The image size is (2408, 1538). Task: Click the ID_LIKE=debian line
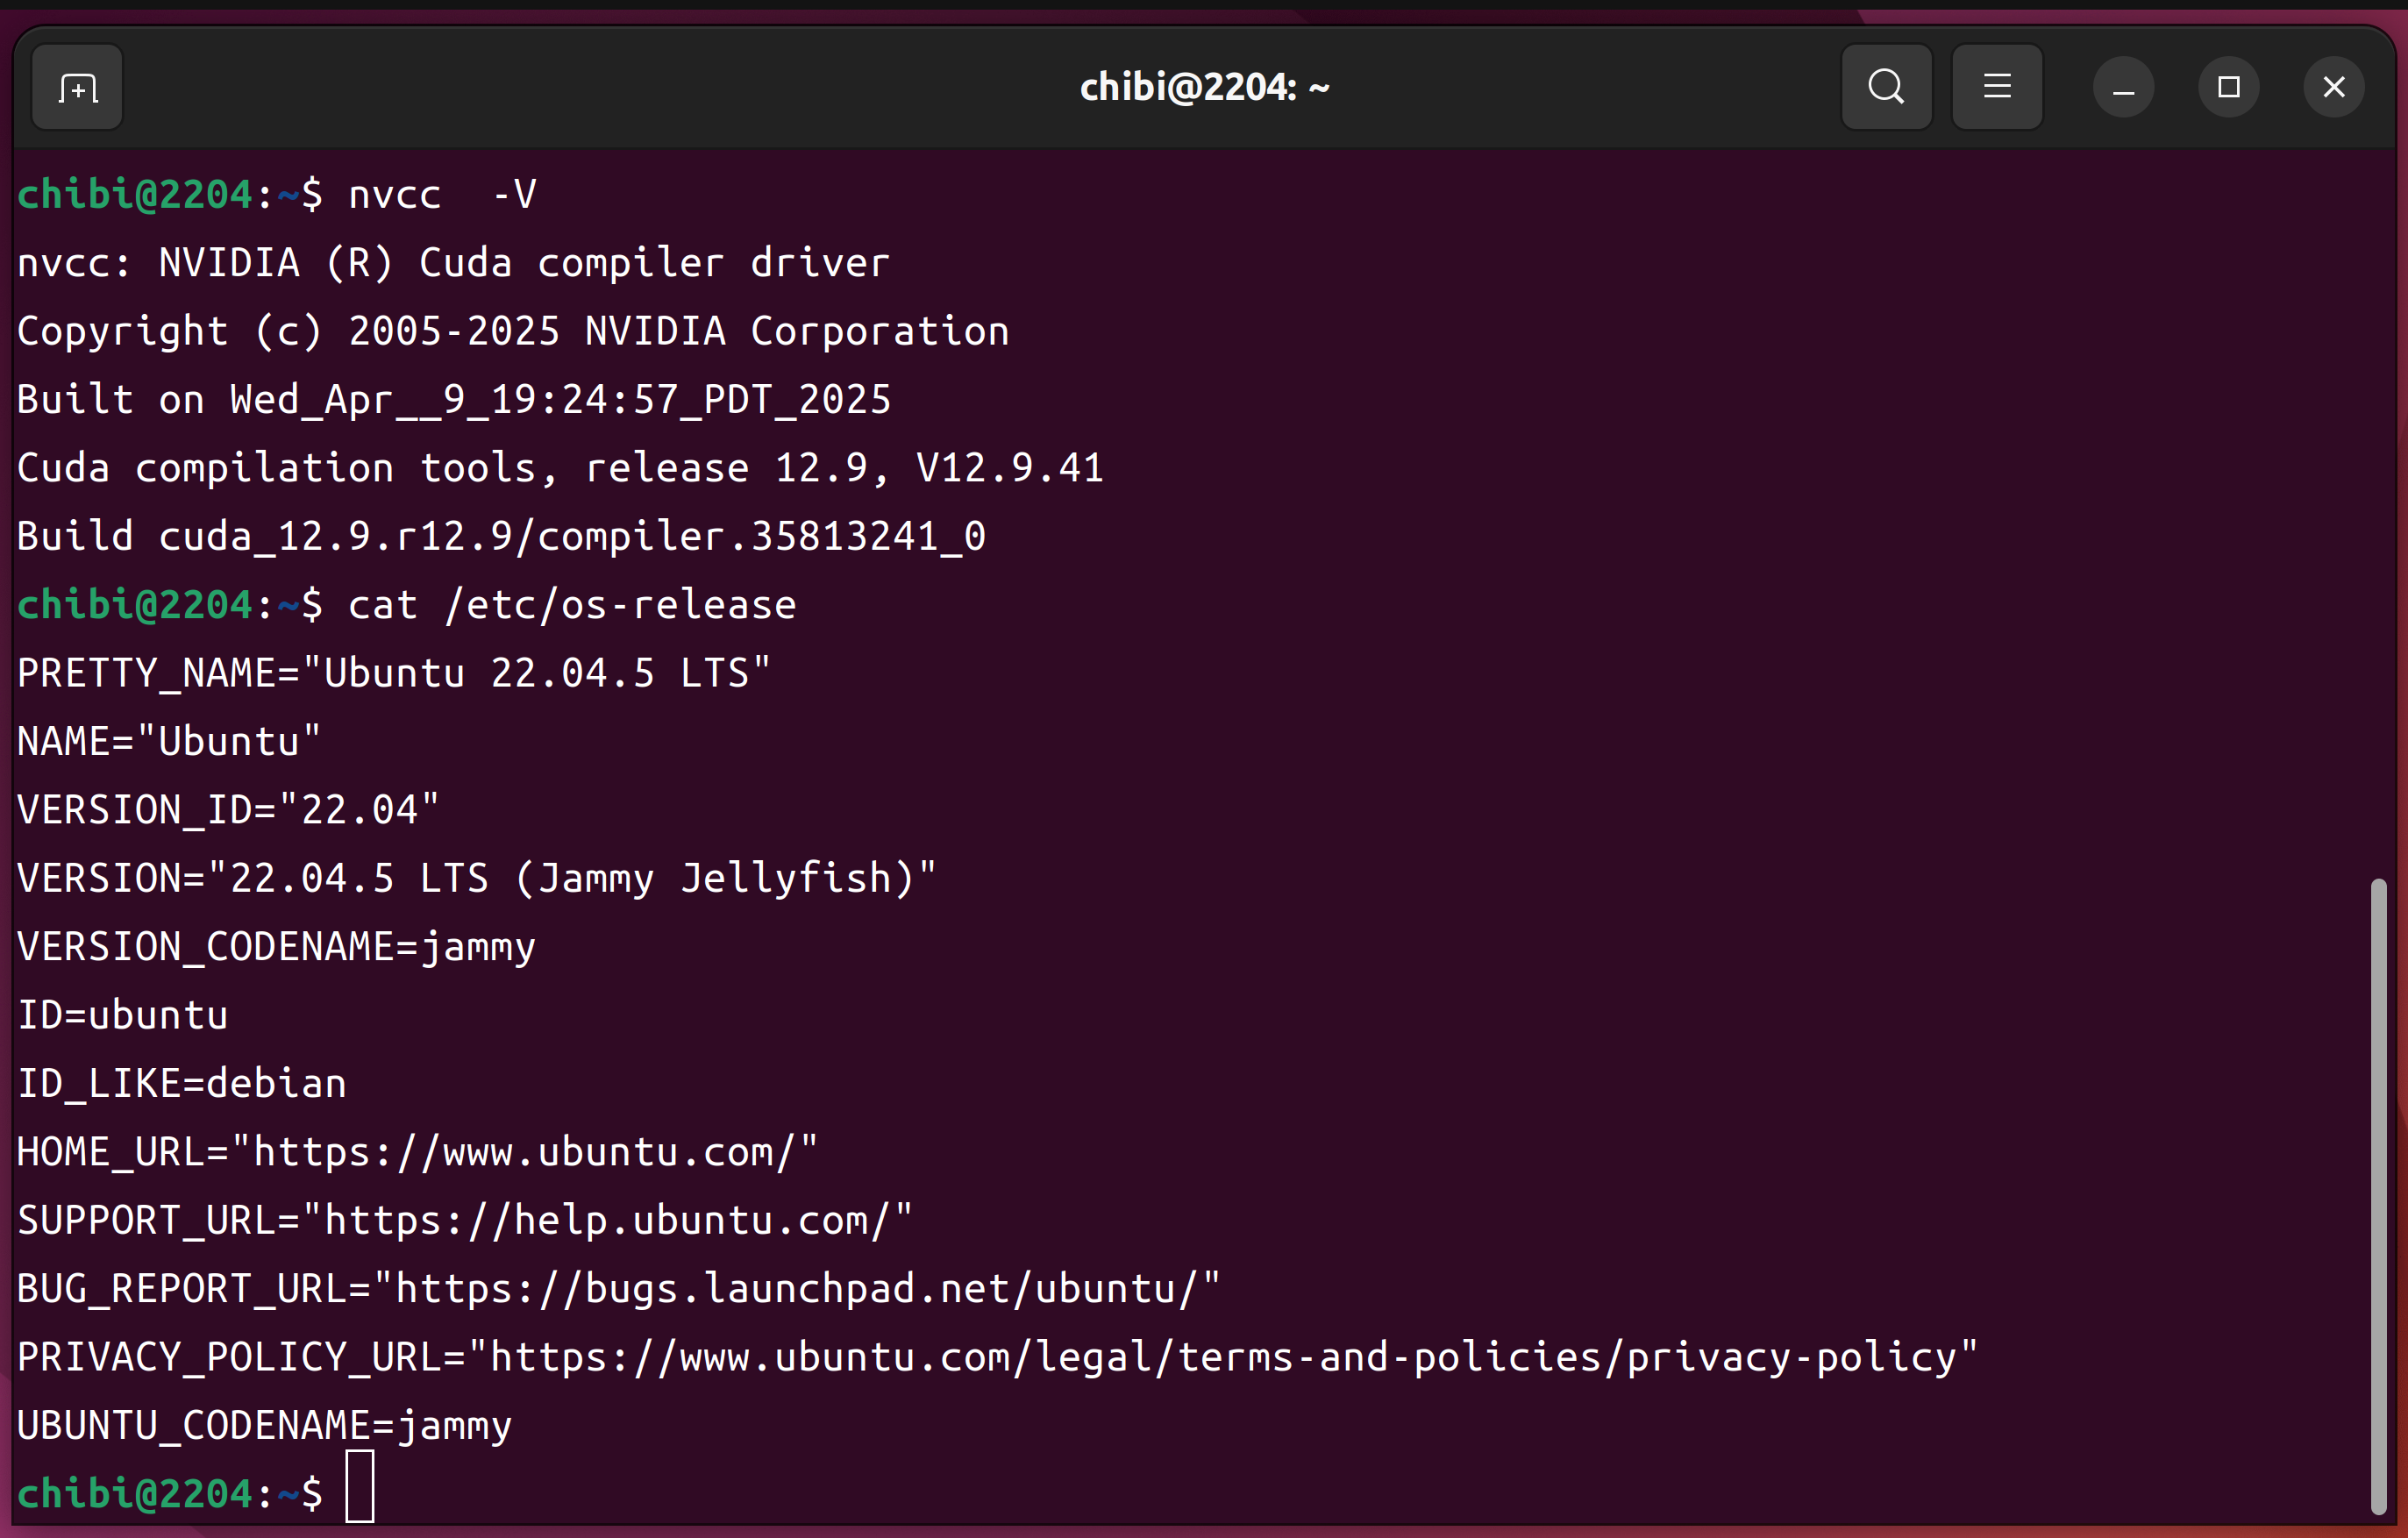point(182,1084)
